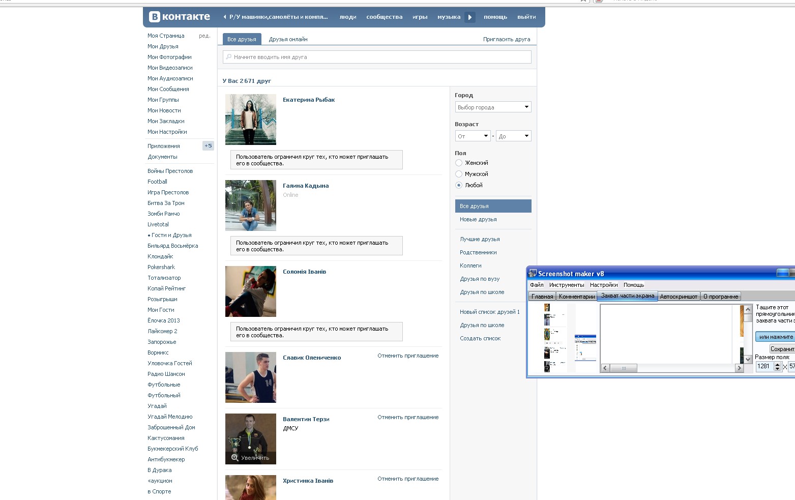Click Славик Олениченко's photo thumbnail
Image resolution: width=795 pixels, height=500 pixels.
click(251, 377)
